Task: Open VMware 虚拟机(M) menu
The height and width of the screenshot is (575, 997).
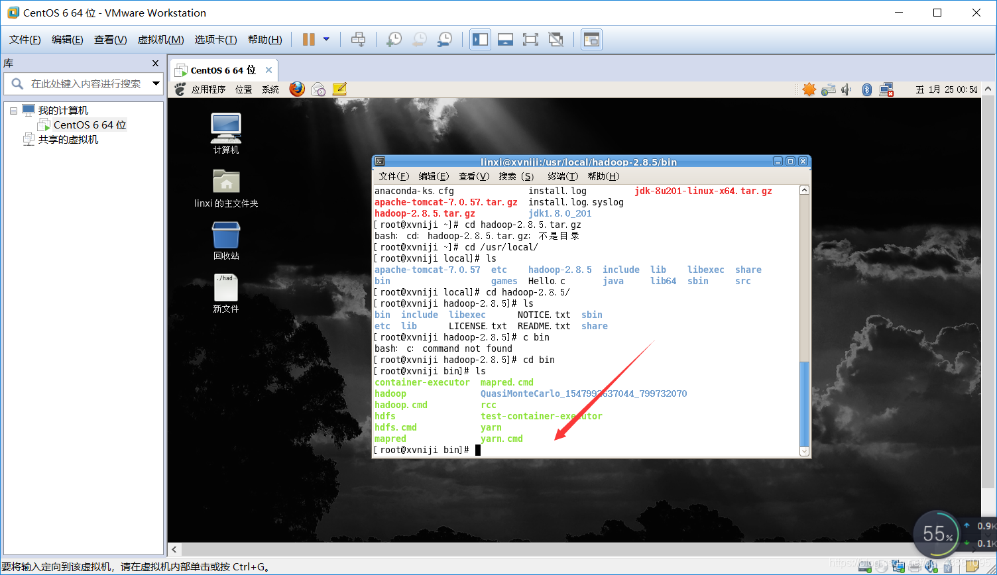Action: click(x=160, y=40)
